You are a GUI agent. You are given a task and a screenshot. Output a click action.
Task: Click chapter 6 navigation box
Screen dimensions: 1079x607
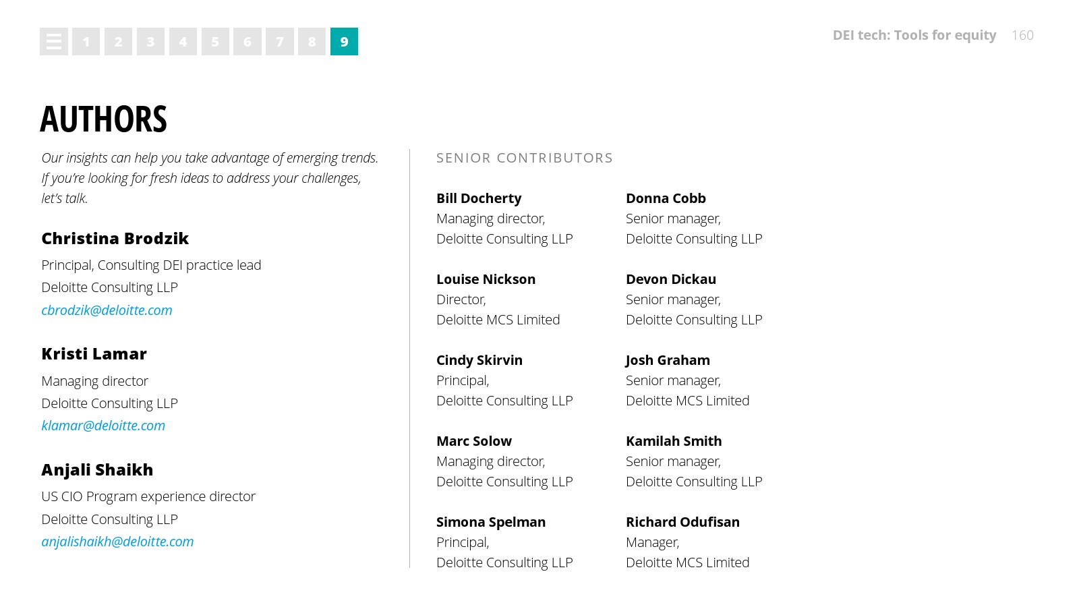(x=247, y=42)
